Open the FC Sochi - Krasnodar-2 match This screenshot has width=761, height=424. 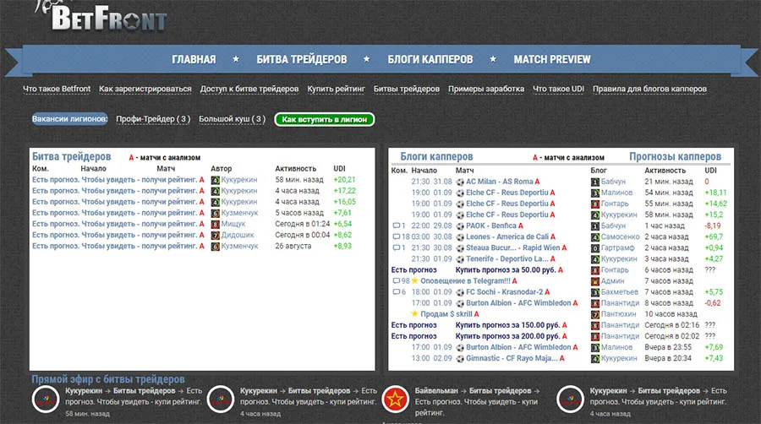(x=504, y=292)
